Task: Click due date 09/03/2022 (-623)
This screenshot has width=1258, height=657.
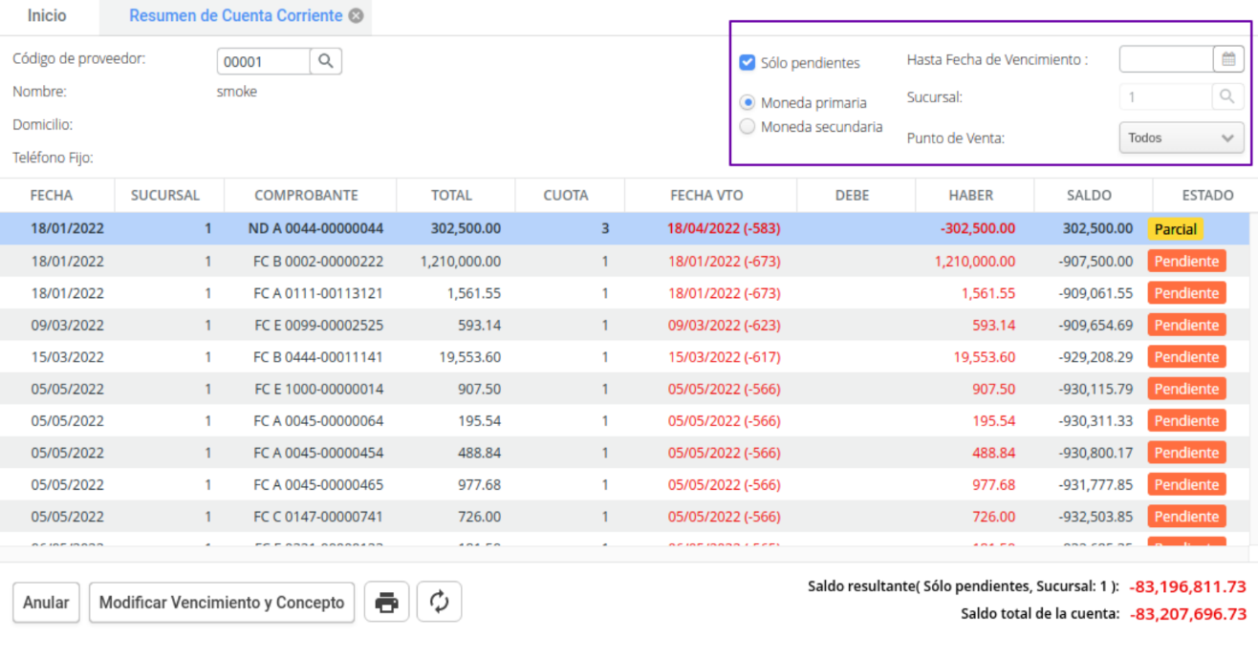Action: pos(724,325)
